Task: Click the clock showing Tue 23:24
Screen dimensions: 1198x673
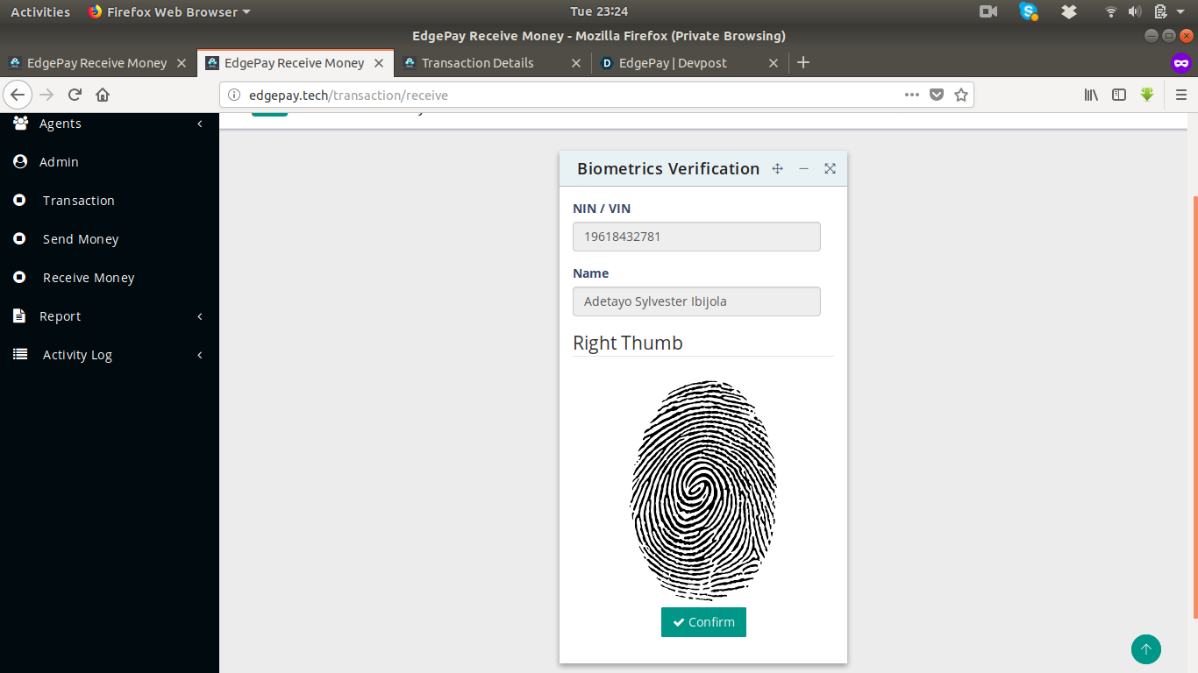Action: point(599,11)
